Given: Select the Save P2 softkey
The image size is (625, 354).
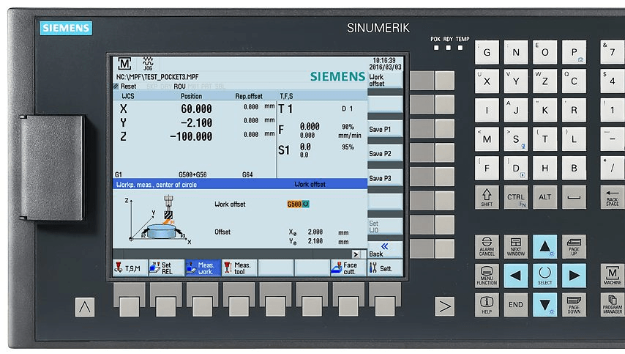Looking at the screenshot, I should [385, 153].
